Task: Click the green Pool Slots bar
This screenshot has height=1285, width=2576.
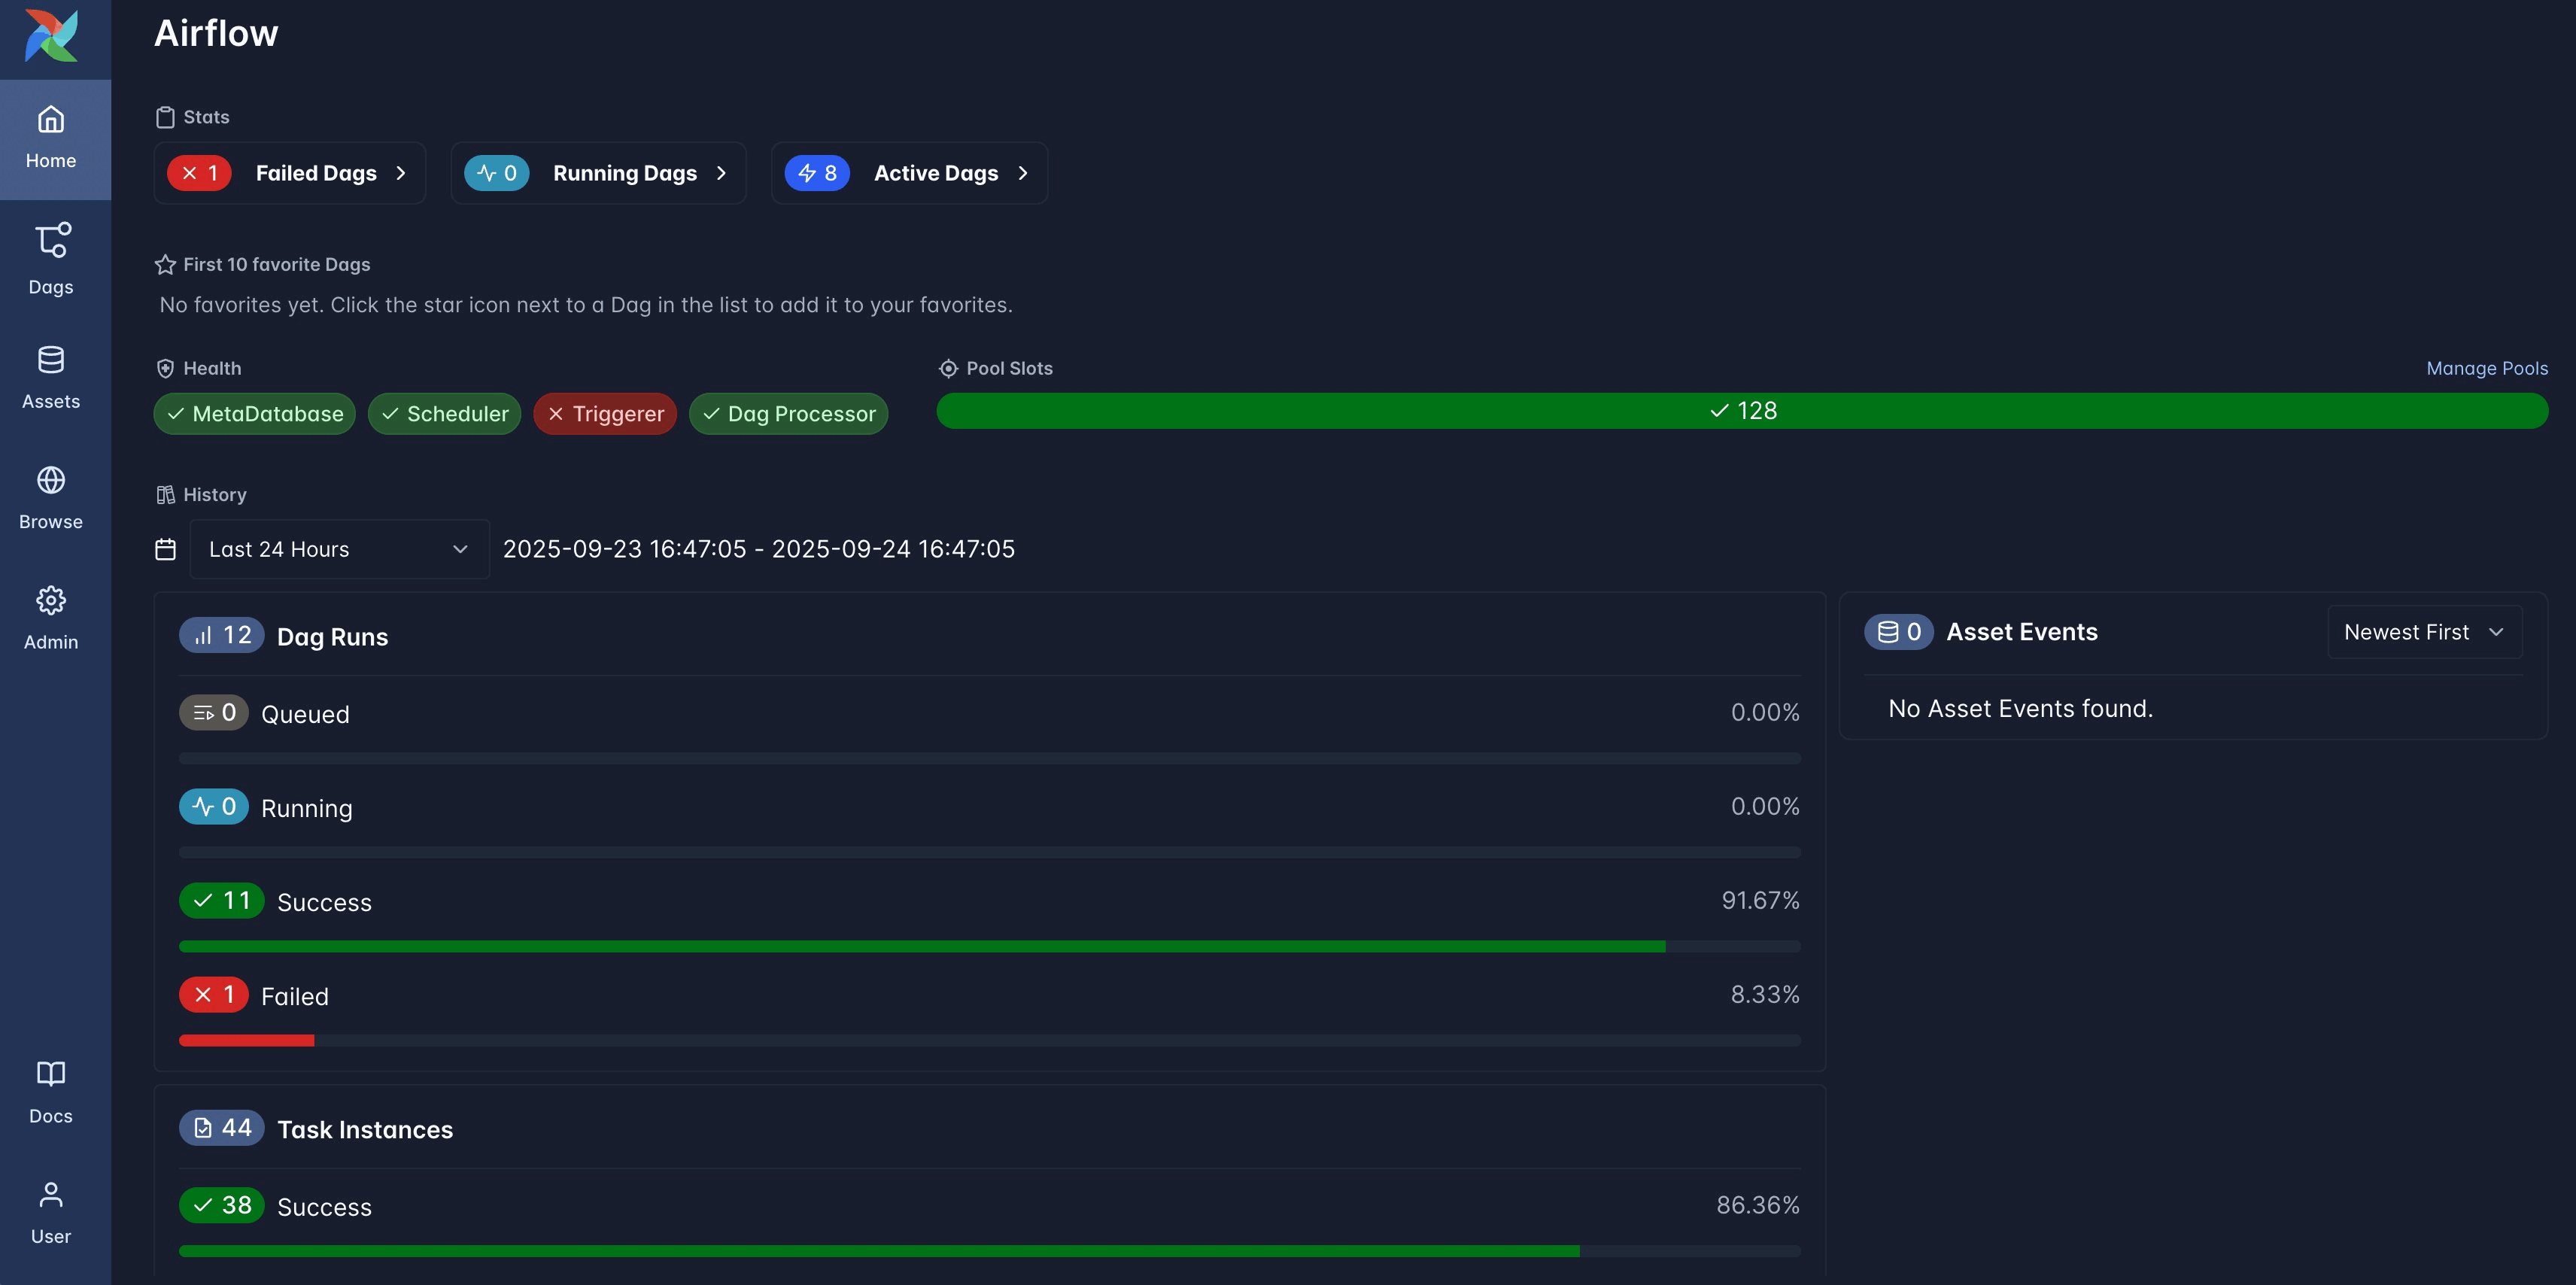Action: click(x=1741, y=411)
